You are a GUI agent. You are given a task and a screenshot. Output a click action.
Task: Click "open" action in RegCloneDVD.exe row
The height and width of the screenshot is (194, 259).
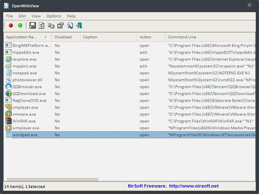[144, 100]
